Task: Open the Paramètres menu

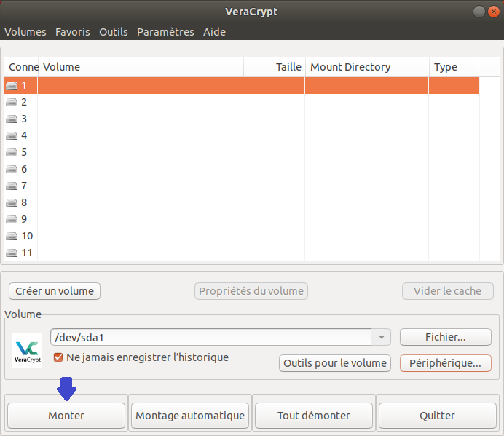Action: 165,32
